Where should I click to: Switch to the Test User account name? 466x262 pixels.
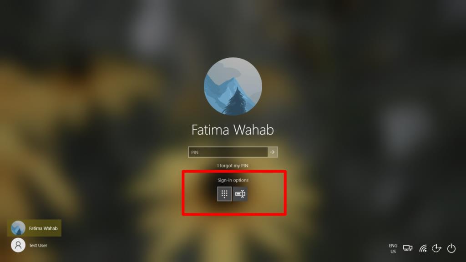(x=38, y=245)
